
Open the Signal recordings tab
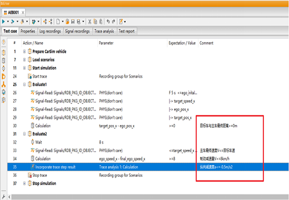click(x=77, y=31)
